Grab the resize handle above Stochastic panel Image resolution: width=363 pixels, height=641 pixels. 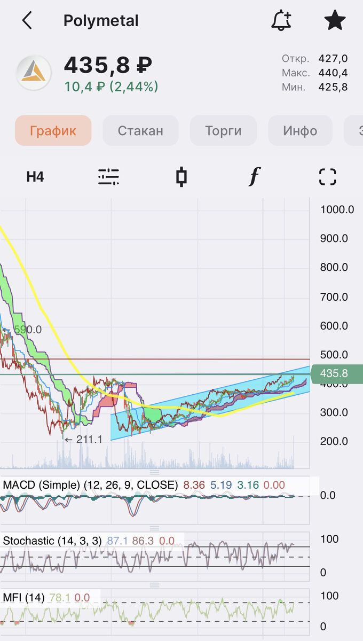coord(154,528)
